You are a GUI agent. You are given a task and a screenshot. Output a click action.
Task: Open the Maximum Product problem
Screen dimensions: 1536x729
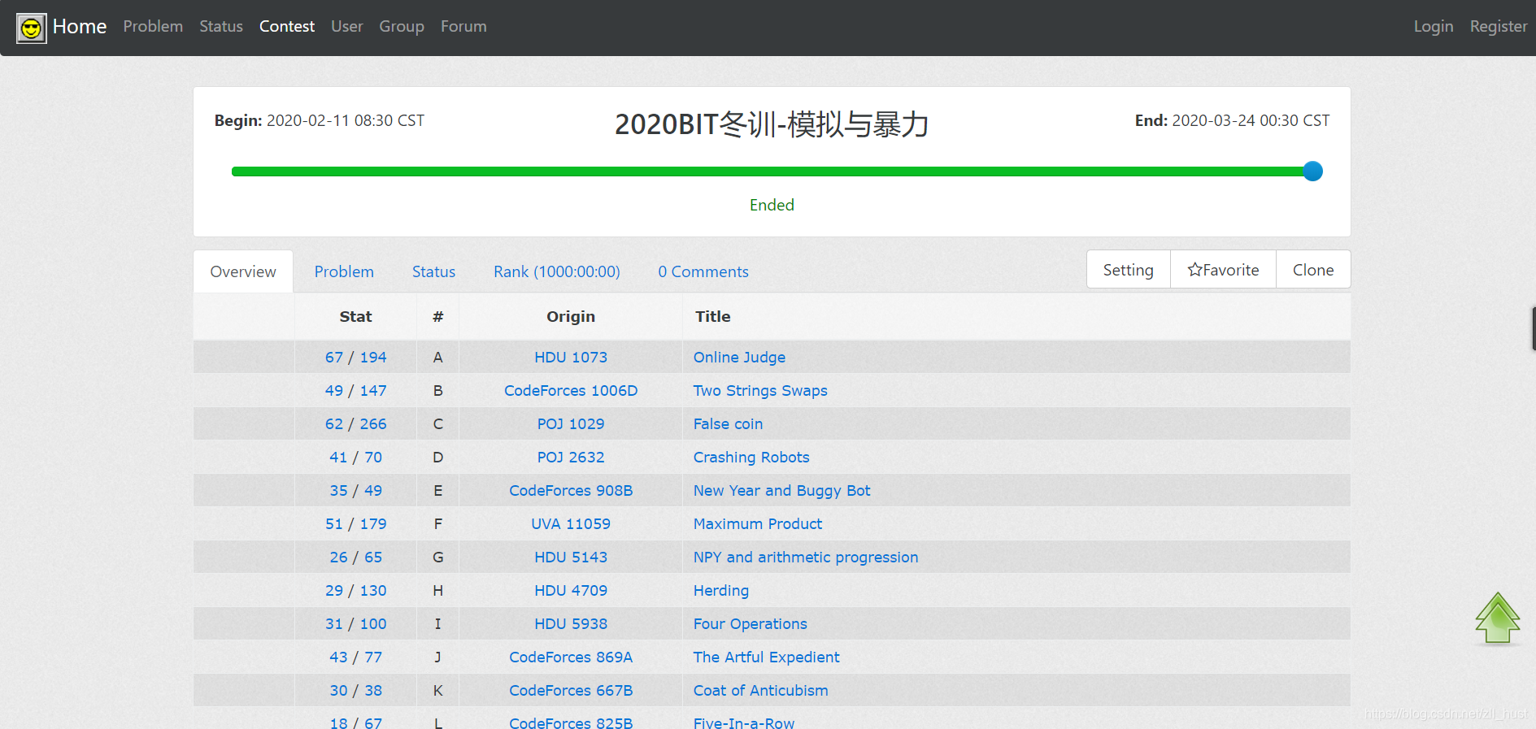[758, 523]
